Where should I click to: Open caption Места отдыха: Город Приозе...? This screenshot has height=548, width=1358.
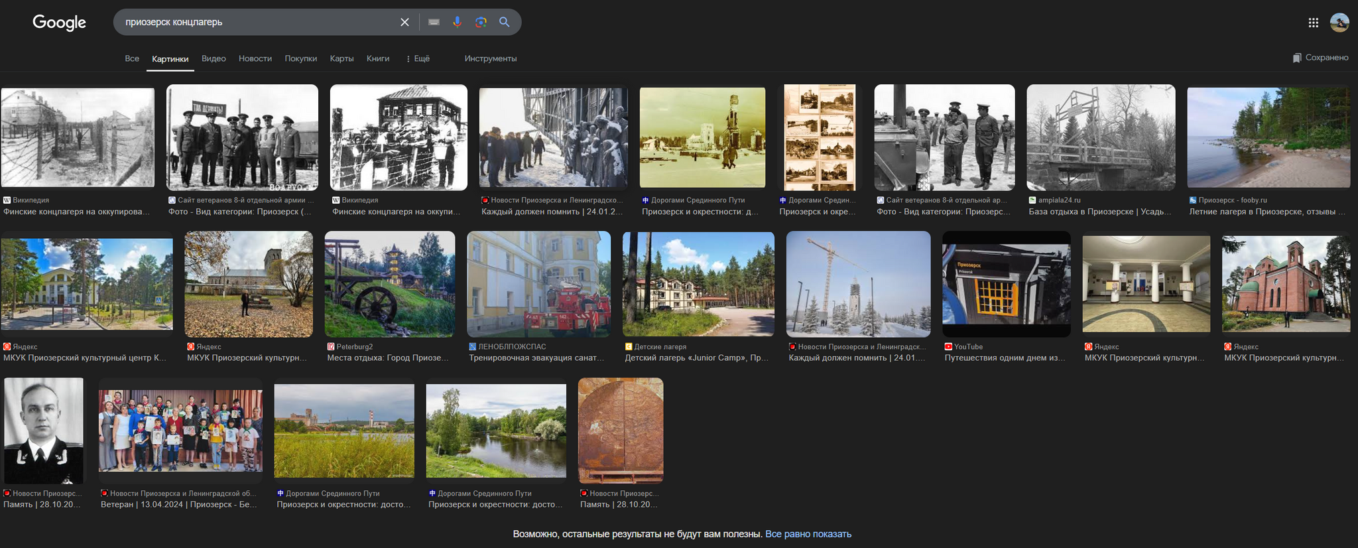point(388,358)
